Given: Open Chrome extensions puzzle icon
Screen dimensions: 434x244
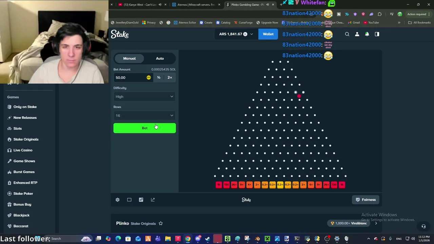Looking at the screenshot, I should click(x=379, y=14).
